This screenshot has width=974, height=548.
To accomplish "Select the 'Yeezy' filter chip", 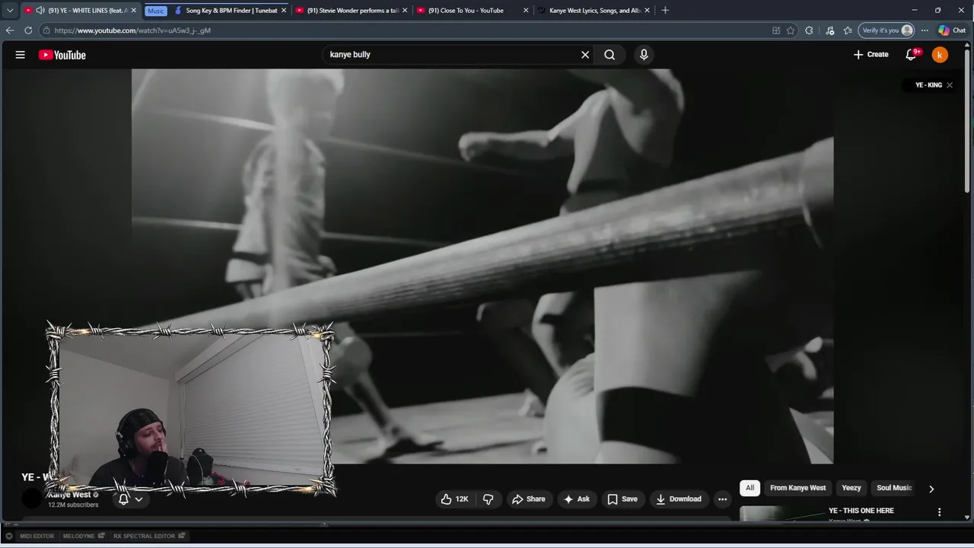I will [851, 488].
